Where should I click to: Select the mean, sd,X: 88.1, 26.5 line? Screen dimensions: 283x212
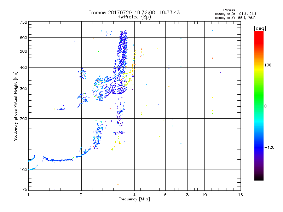(235, 18)
